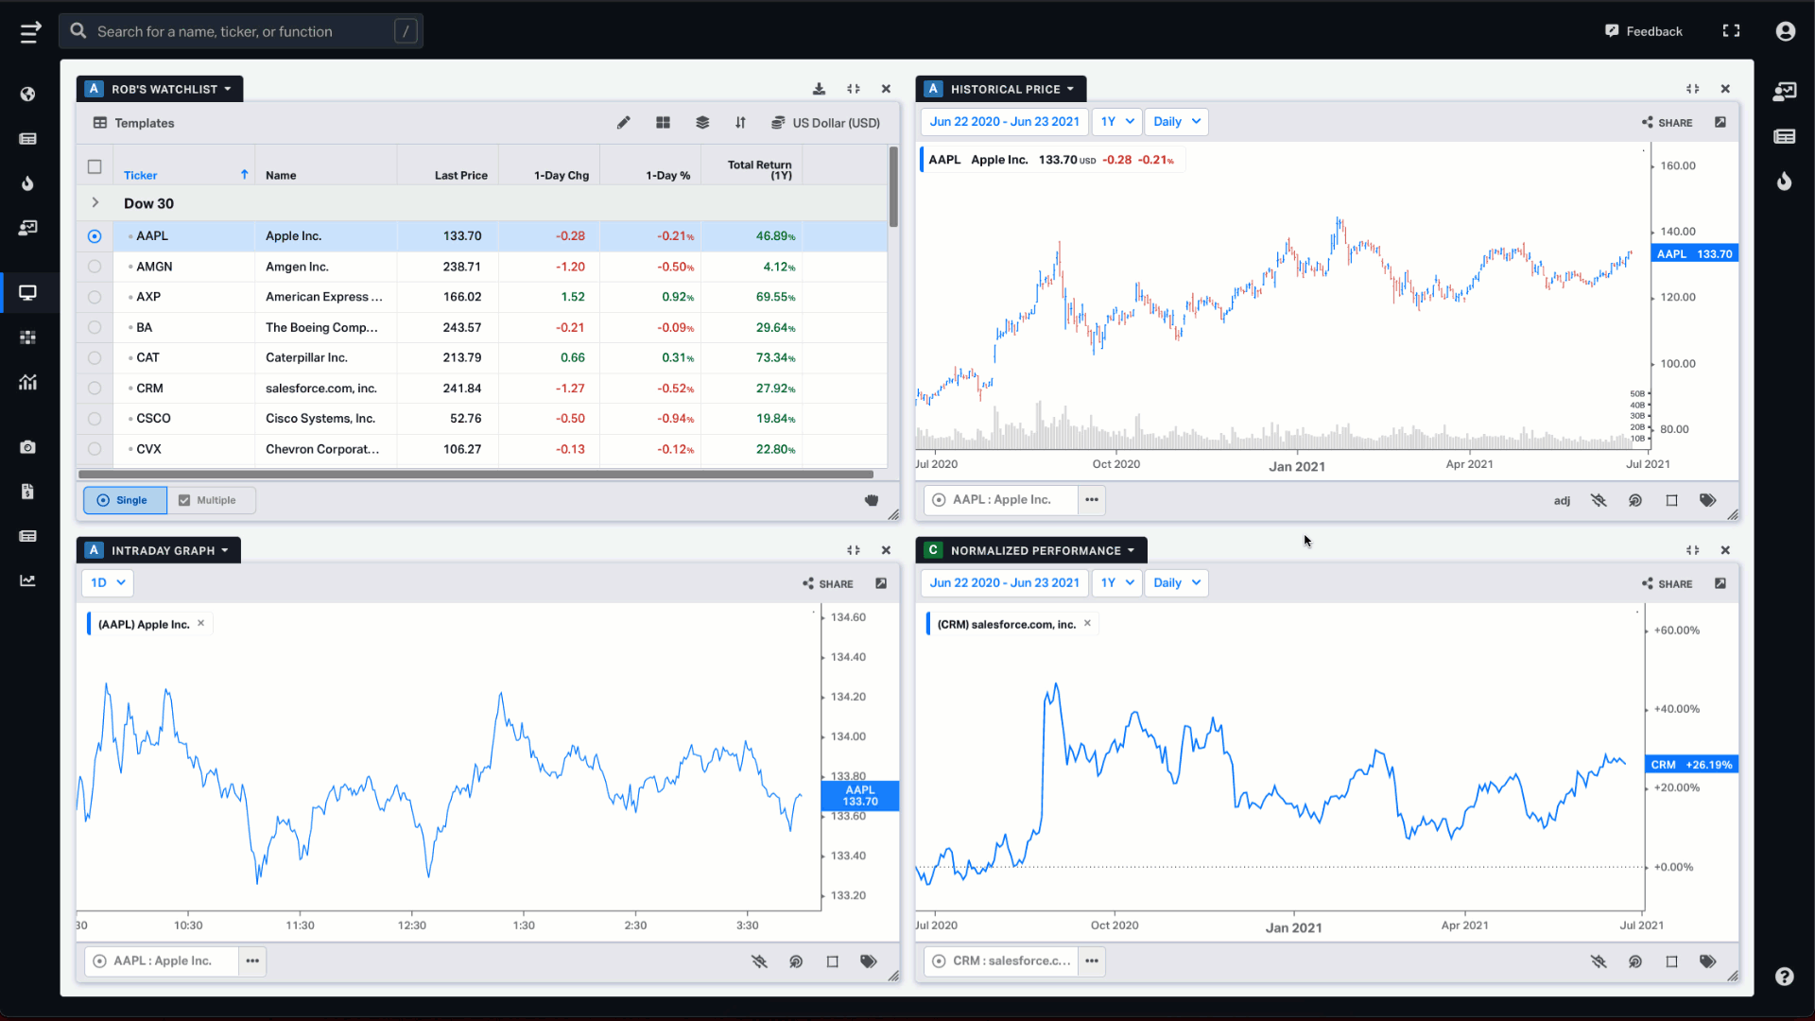Sort by Last Price column header

click(460, 176)
